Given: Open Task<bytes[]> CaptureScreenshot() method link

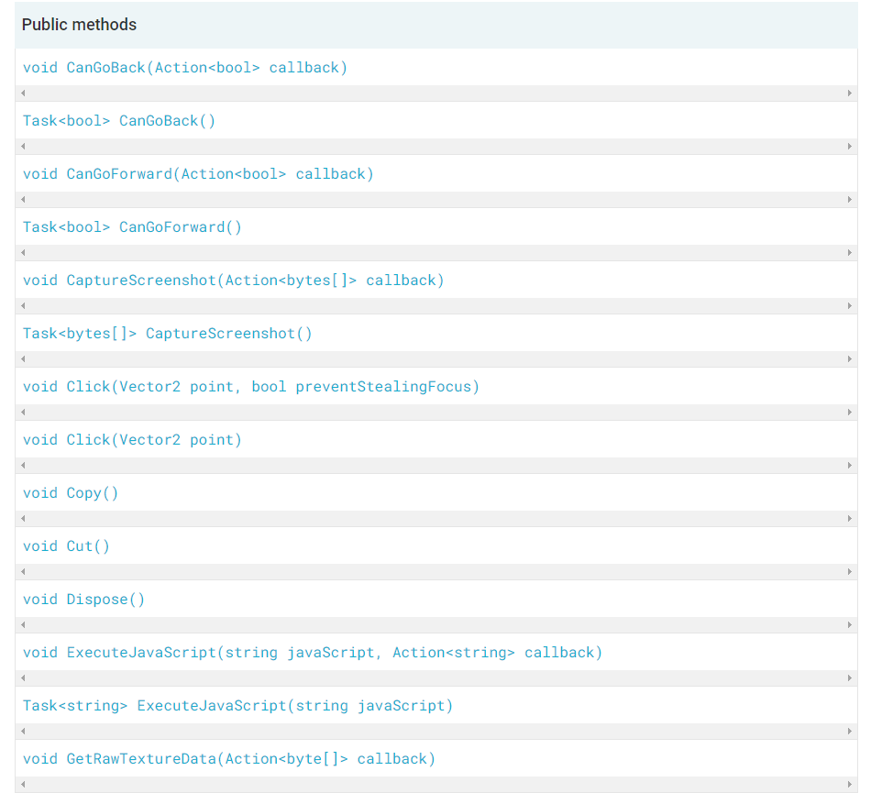Looking at the screenshot, I should [x=167, y=334].
